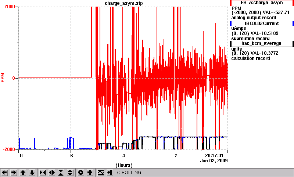Zoom out horizontally with outward-pointing triangles icon
This screenshot has height=177, width=294.
pos(52,172)
